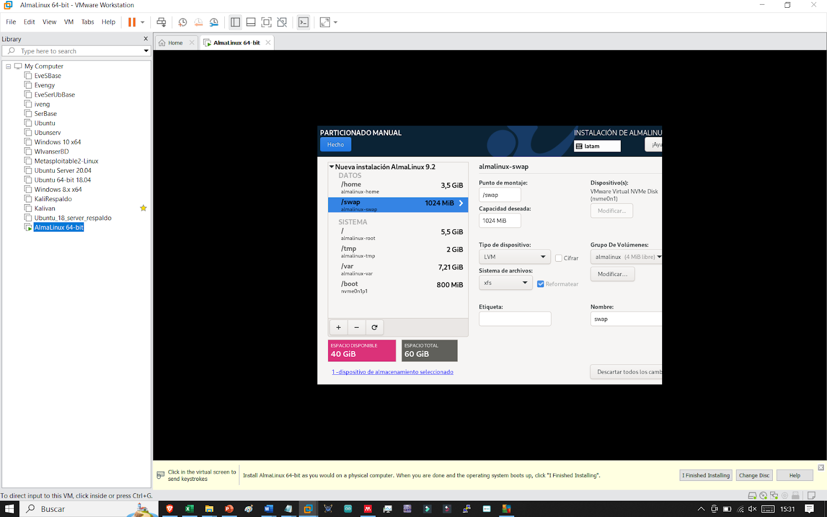This screenshot has height=517, width=827.
Task: Remove the selected mount point with minus
Action: pos(357,327)
